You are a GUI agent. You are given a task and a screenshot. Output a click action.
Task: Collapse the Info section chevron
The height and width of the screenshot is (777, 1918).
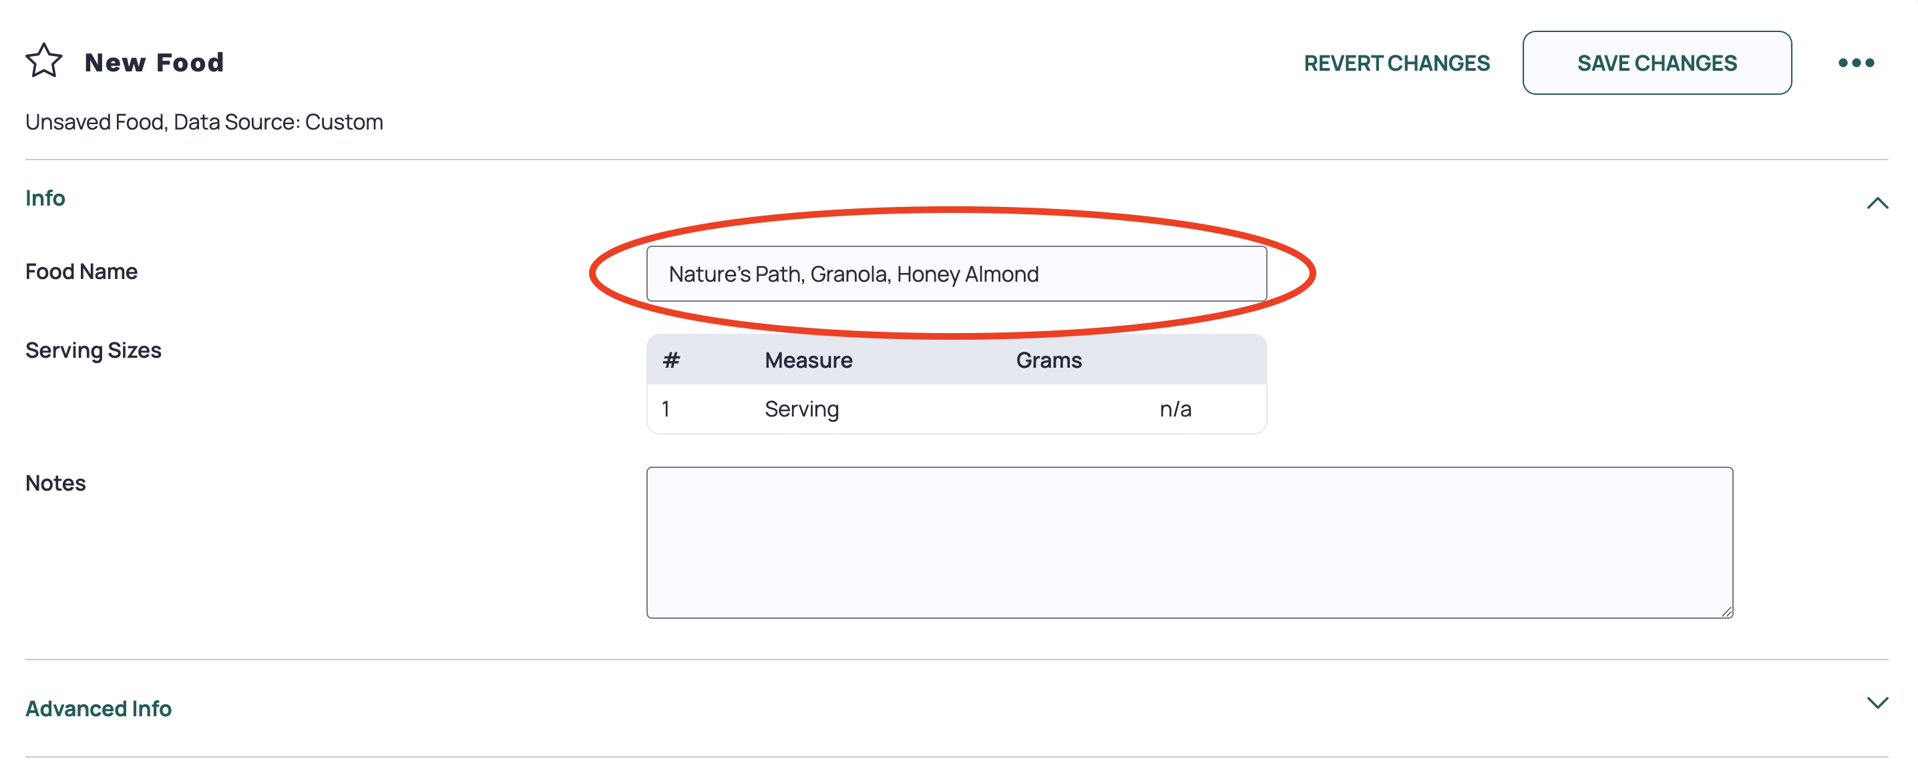1877,203
